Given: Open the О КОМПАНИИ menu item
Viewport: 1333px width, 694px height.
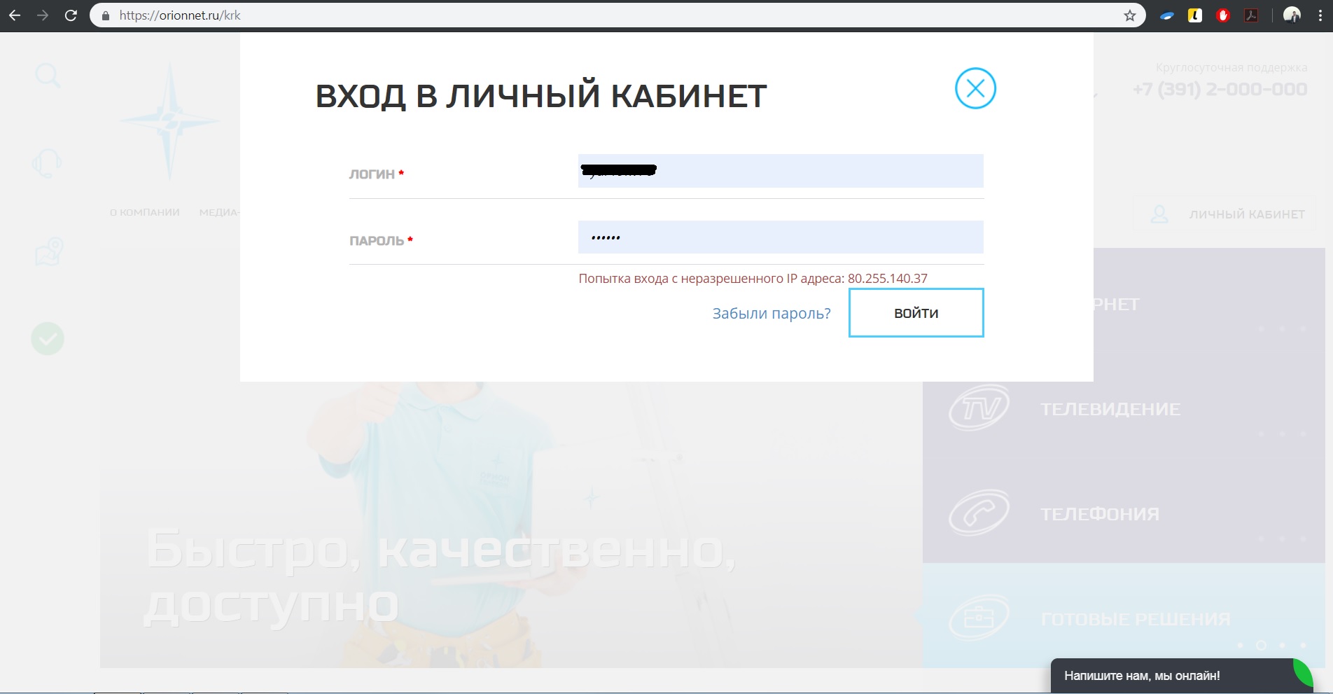Looking at the screenshot, I should (145, 212).
